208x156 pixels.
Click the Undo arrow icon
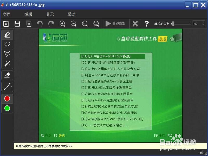click(x=40, y=24)
